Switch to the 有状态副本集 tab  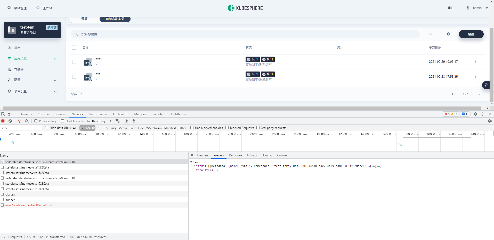pyautogui.click(x=115, y=19)
